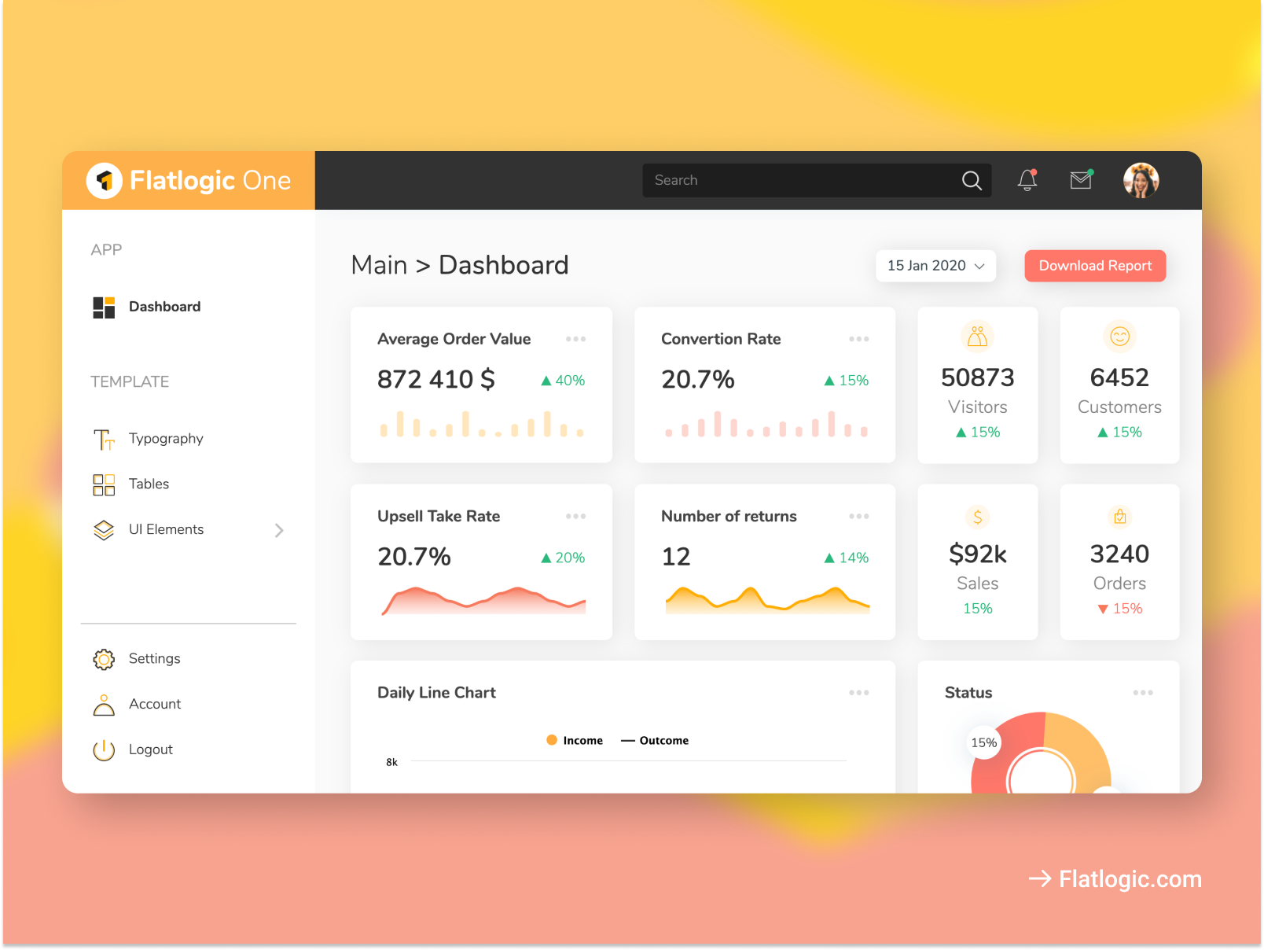1264x950 pixels.
Task: Expand the UI Elements submenu chevron
Action: pos(279,531)
